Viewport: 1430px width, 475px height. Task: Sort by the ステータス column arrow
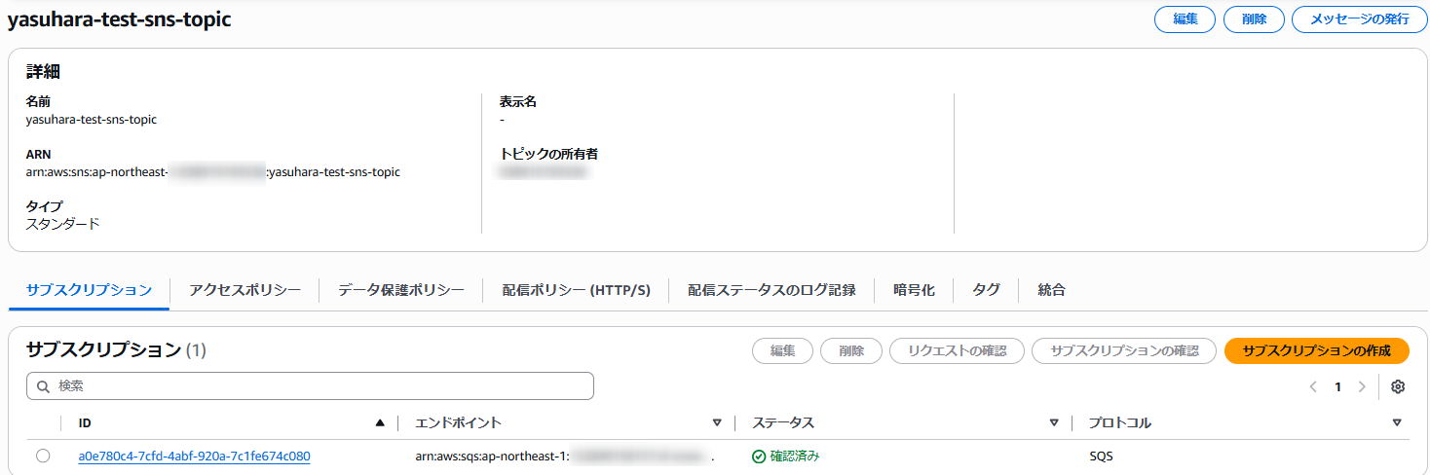(x=1054, y=422)
